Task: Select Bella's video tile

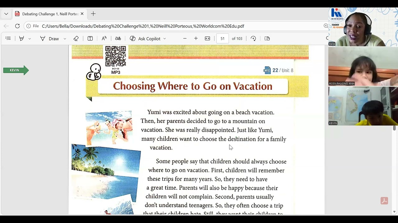Action: pyautogui.click(x=363, y=27)
